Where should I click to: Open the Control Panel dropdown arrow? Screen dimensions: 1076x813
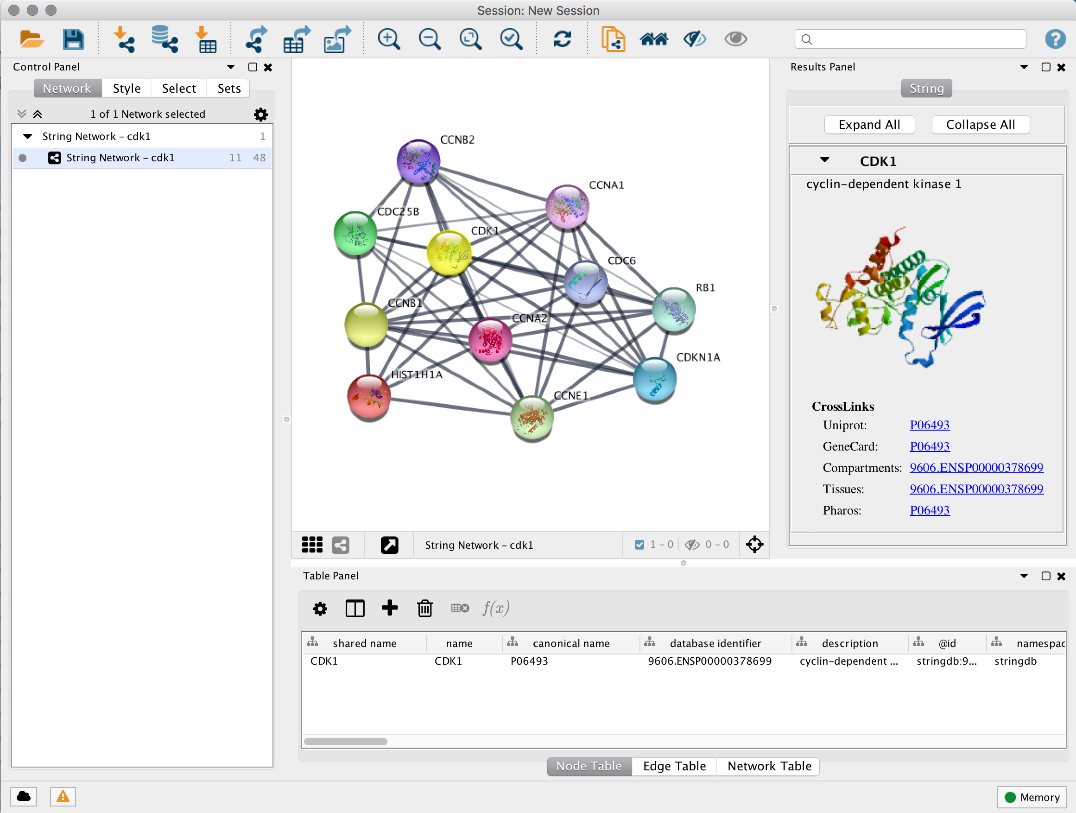pyautogui.click(x=231, y=67)
